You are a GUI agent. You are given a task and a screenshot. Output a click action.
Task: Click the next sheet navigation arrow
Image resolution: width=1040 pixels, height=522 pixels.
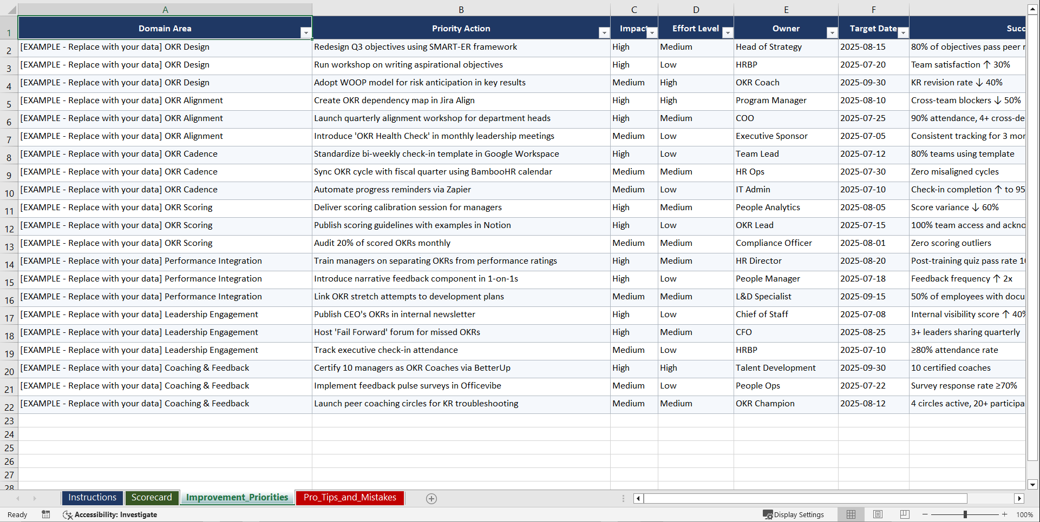click(35, 499)
